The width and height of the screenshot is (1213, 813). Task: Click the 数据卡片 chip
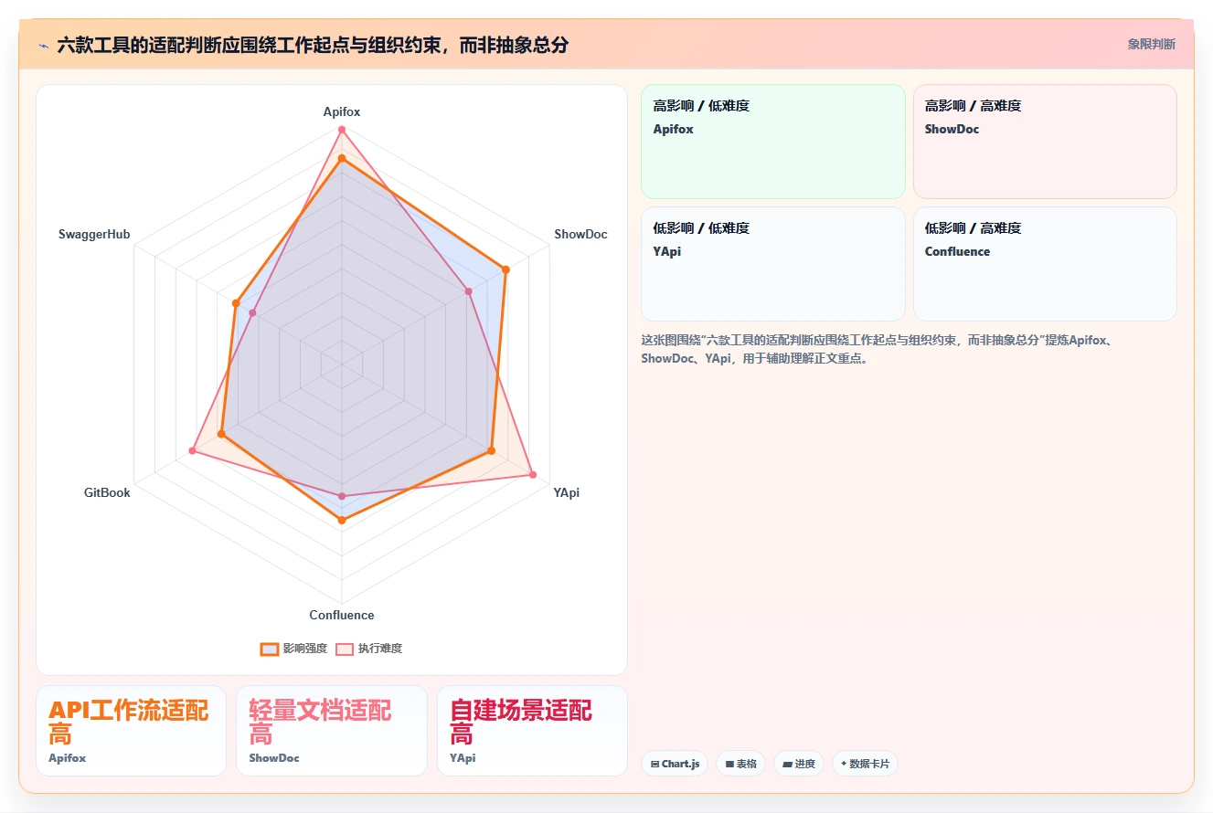pos(865,764)
